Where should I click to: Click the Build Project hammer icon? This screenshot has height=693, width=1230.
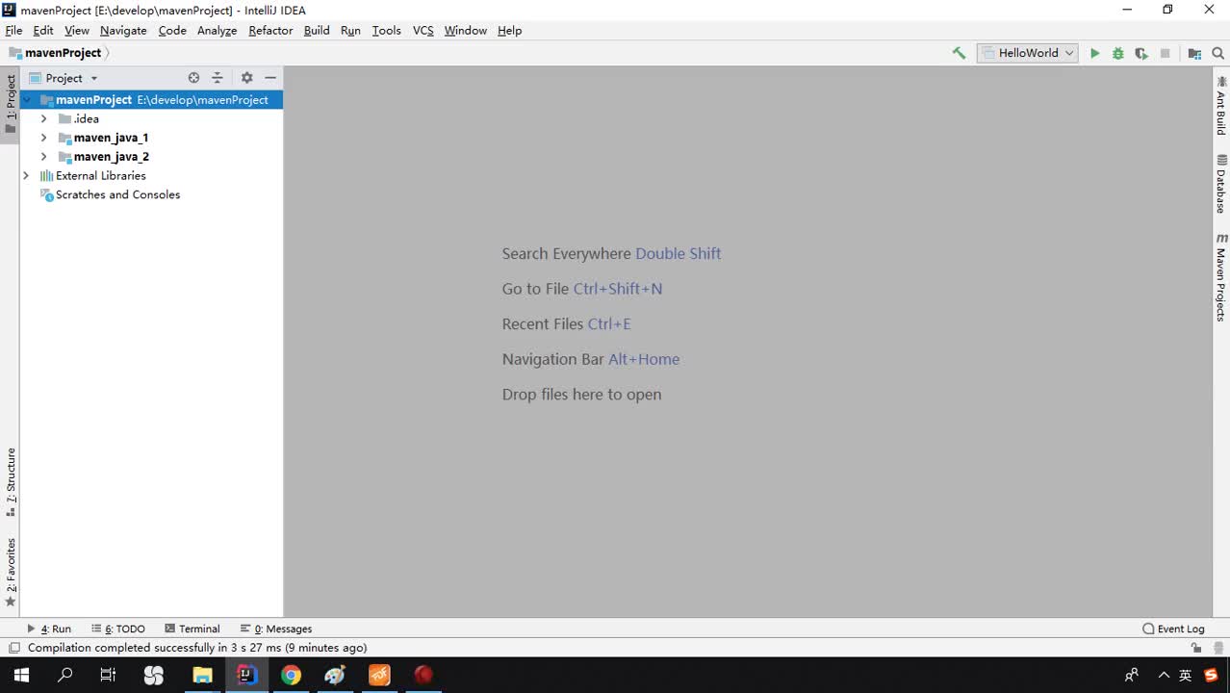(959, 53)
